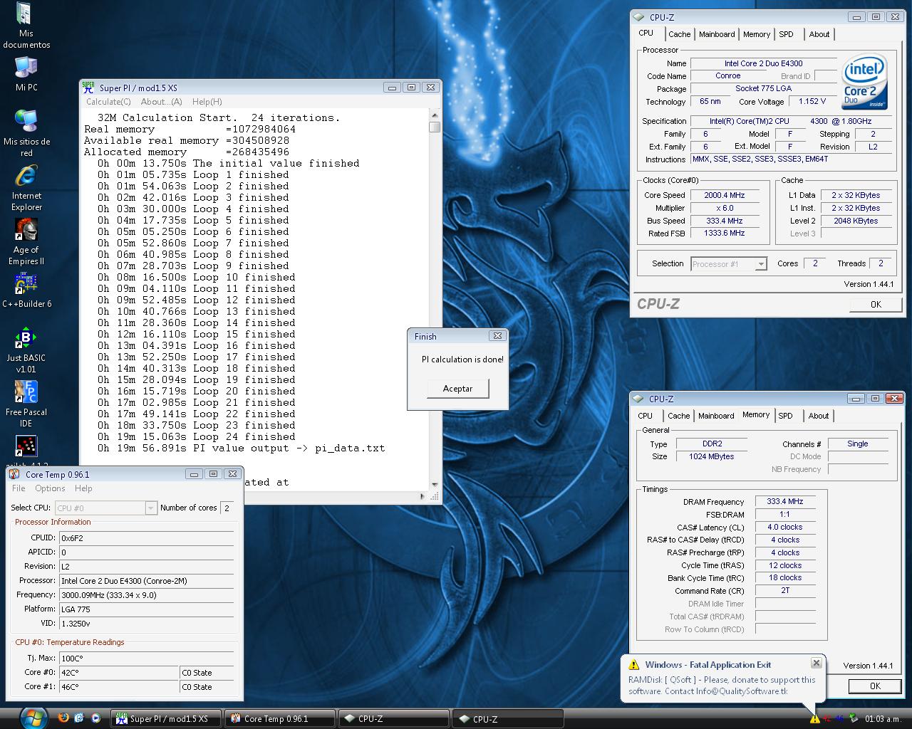Switch to second CPU-Z taskbar button

point(507,718)
